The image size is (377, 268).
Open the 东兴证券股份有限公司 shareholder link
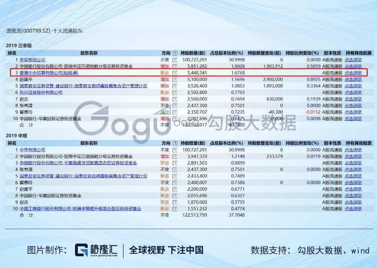point(41,92)
